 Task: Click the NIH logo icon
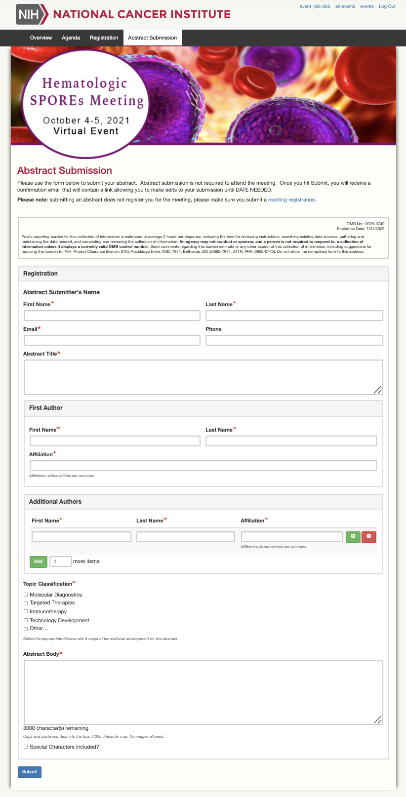point(32,14)
